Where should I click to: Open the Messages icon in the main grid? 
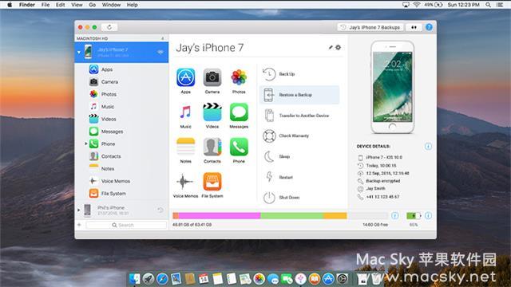pos(239,112)
